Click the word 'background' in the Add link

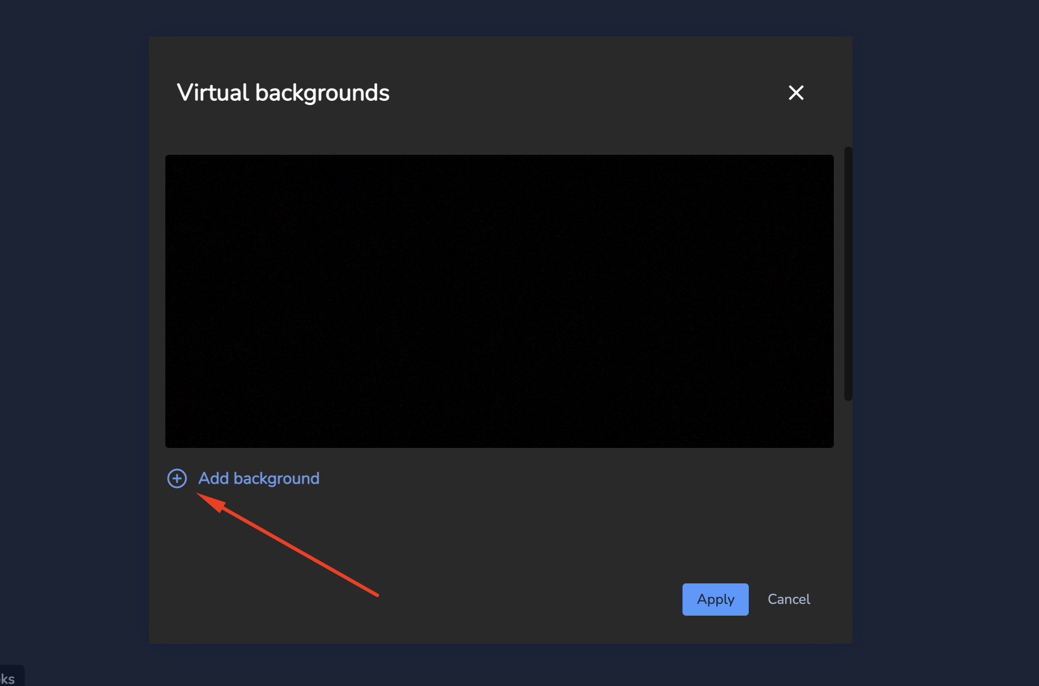click(x=276, y=478)
